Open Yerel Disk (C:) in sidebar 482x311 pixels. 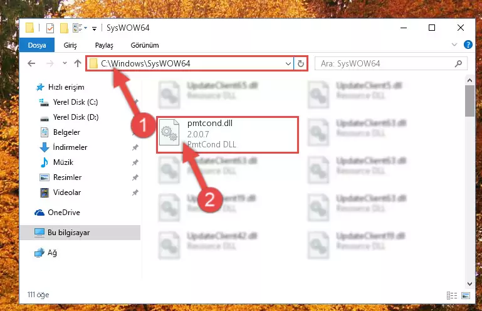(75, 102)
